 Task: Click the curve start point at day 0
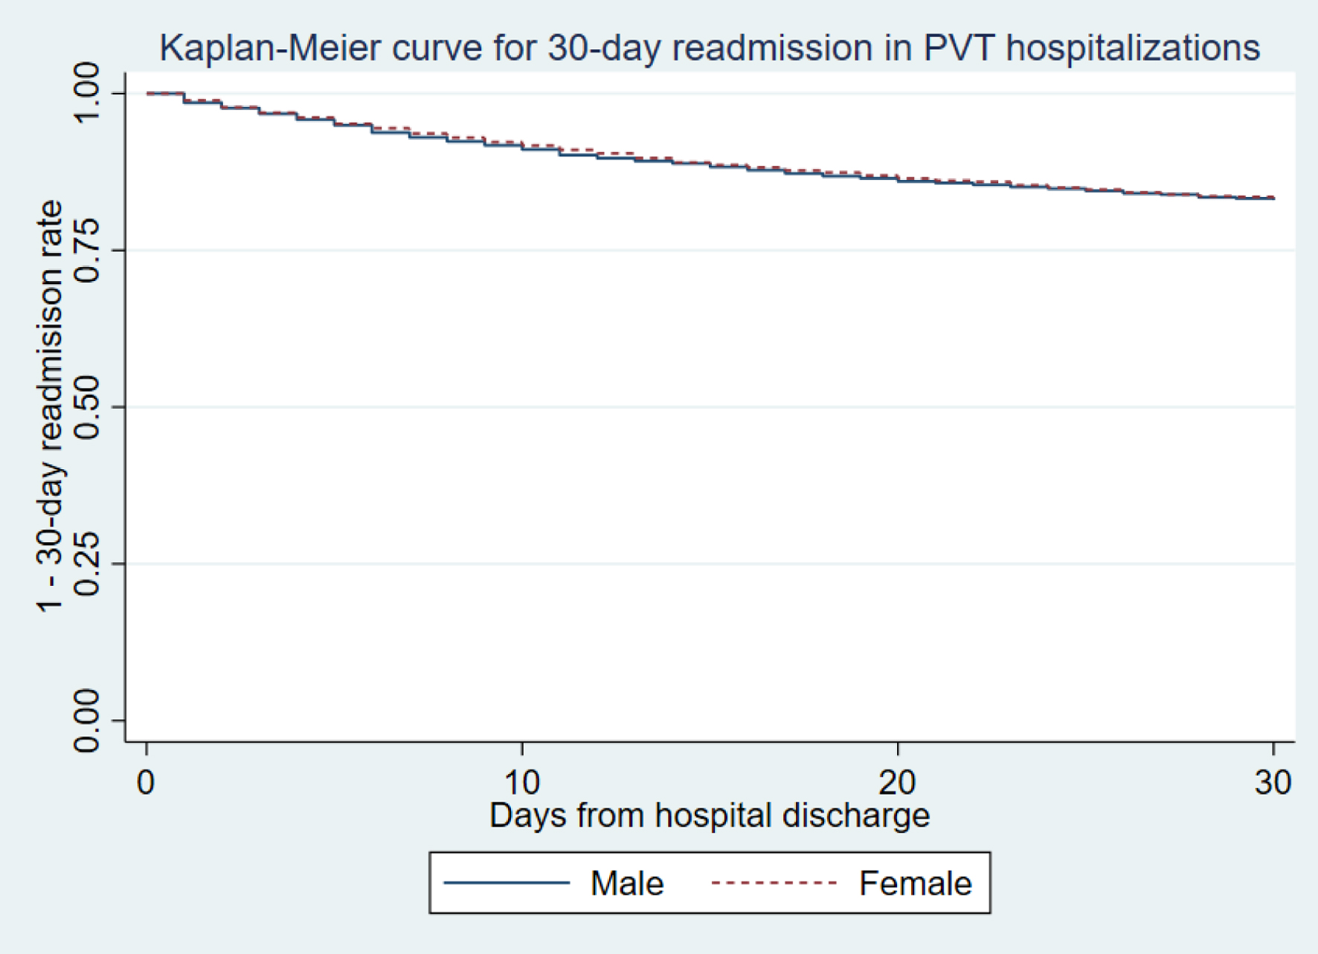tap(147, 94)
